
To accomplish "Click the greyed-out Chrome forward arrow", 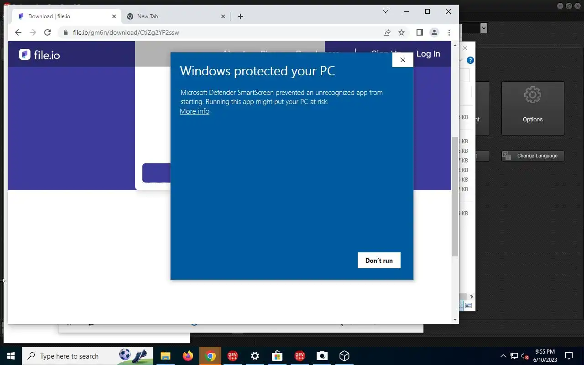I will 32,32.
